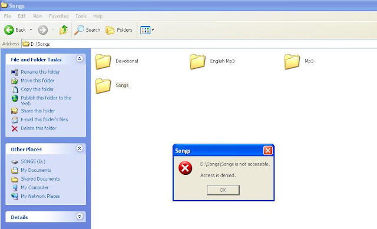Click the Songs window title bar folder icon
The height and width of the screenshot is (229, 377).
coord(4,5)
